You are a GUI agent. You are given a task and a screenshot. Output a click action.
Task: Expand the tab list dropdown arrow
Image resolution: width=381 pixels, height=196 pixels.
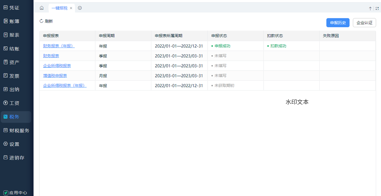tap(80, 8)
